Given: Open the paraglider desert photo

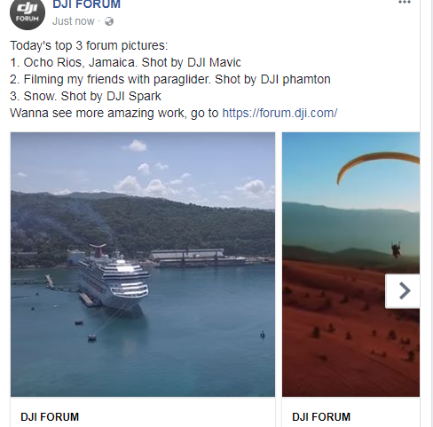Looking at the screenshot, I should click(x=350, y=265).
